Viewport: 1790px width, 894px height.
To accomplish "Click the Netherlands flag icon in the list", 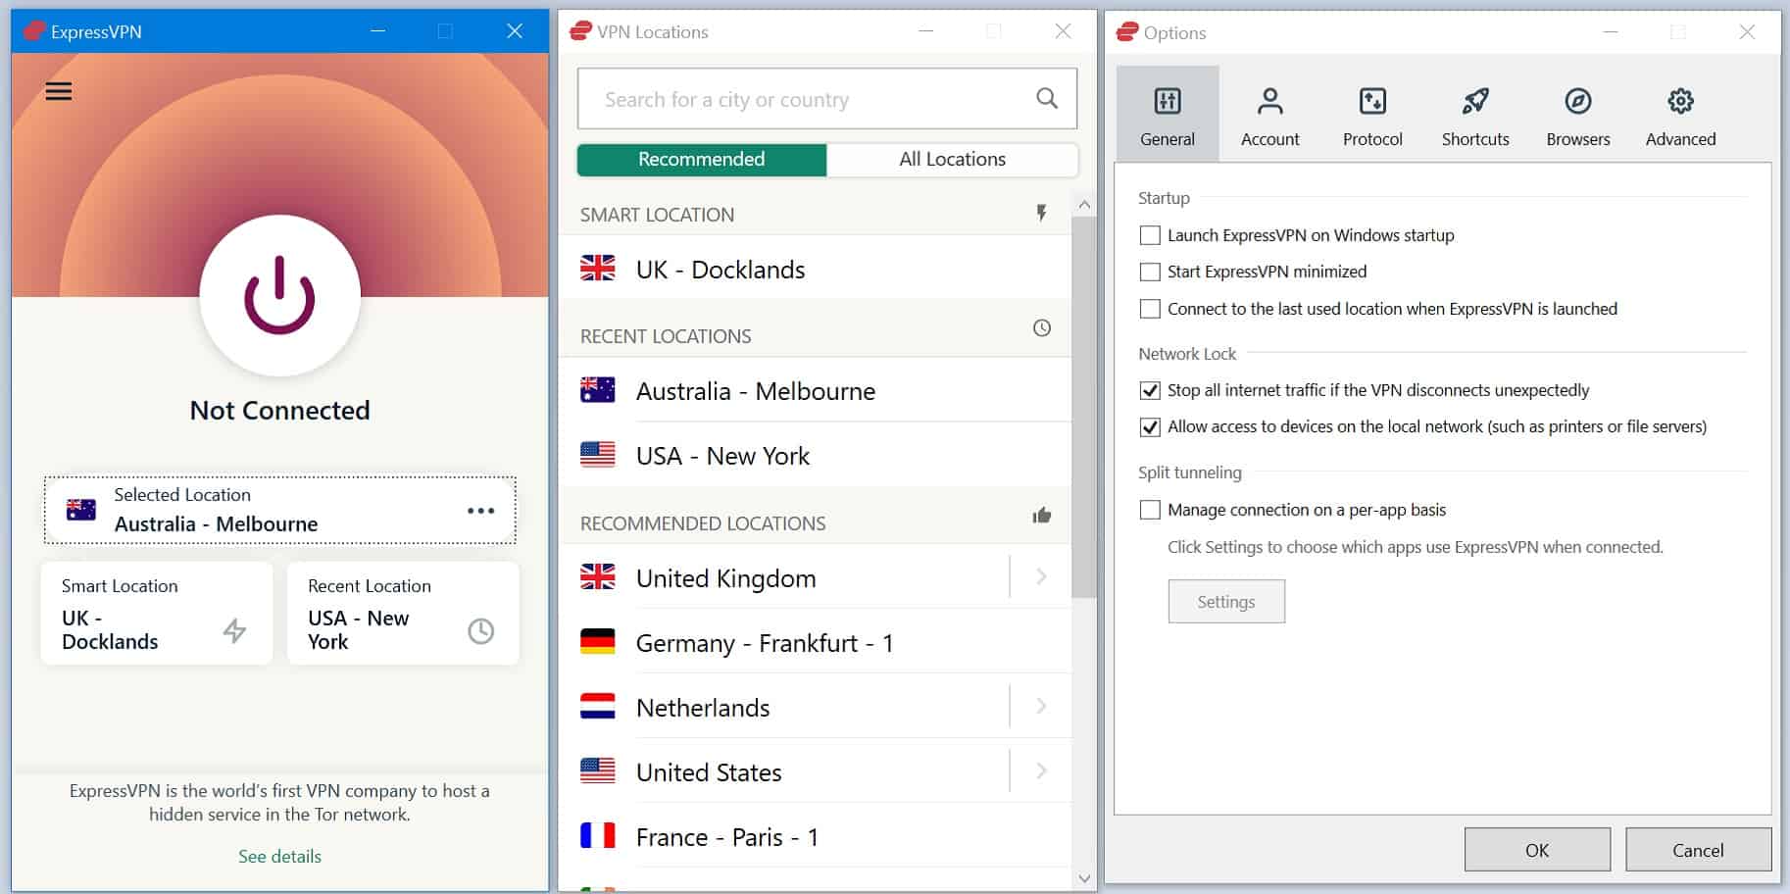I will [598, 707].
